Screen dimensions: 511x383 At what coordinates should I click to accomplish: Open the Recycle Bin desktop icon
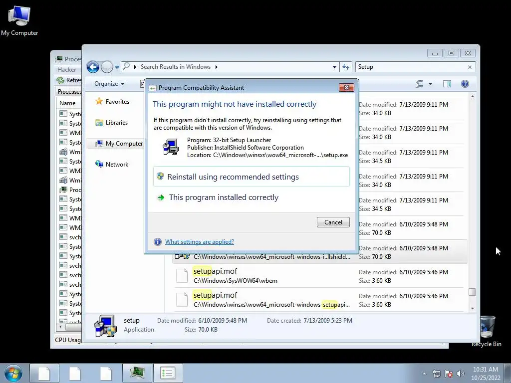[x=486, y=331]
